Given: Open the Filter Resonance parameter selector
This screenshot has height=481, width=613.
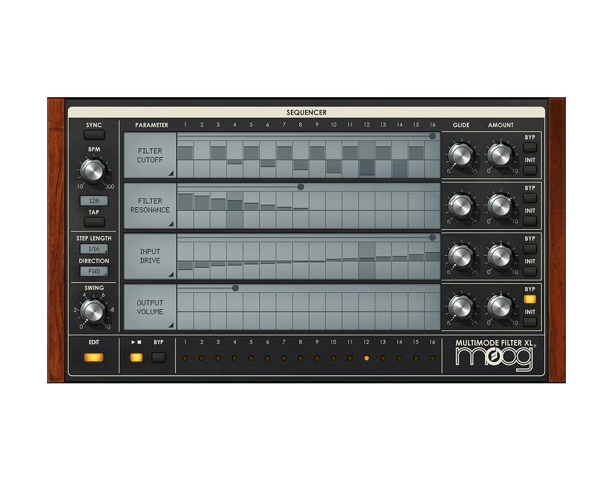Looking at the screenshot, I should point(150,206).
